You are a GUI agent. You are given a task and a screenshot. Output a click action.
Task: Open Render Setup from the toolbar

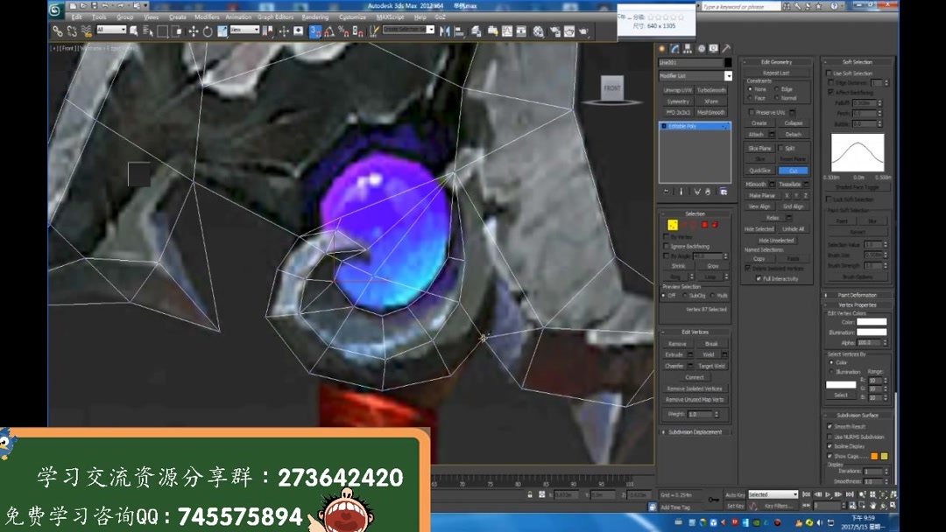pyautogui.click(x=556, y=32)
